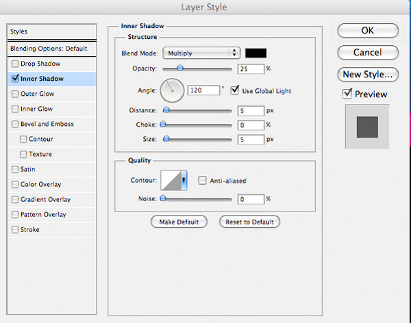
Task: Select the Inner Shadow style row
Action: point(51,79)
